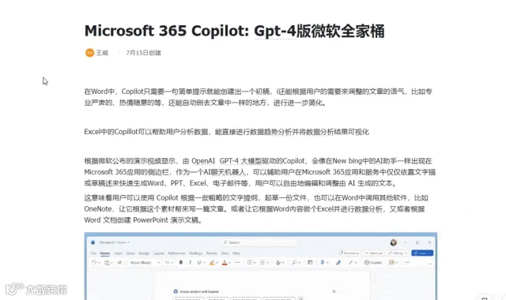Click the paragraph starting with 在Word中

tap(259, 97)
